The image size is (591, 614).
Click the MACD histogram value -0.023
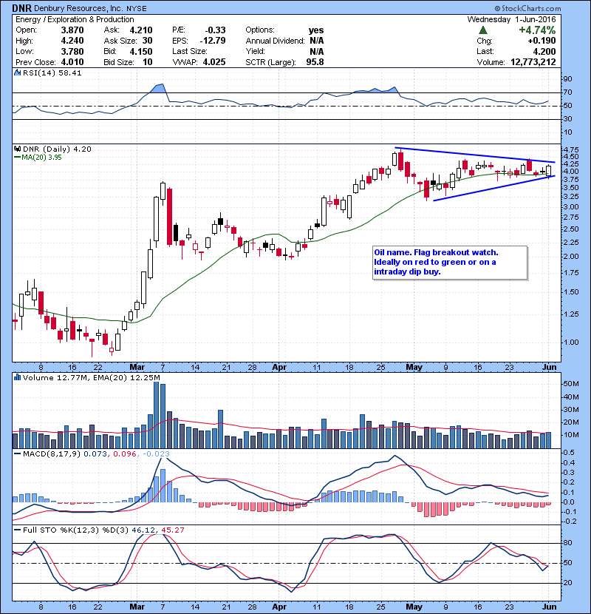click(x=156, y=454)
